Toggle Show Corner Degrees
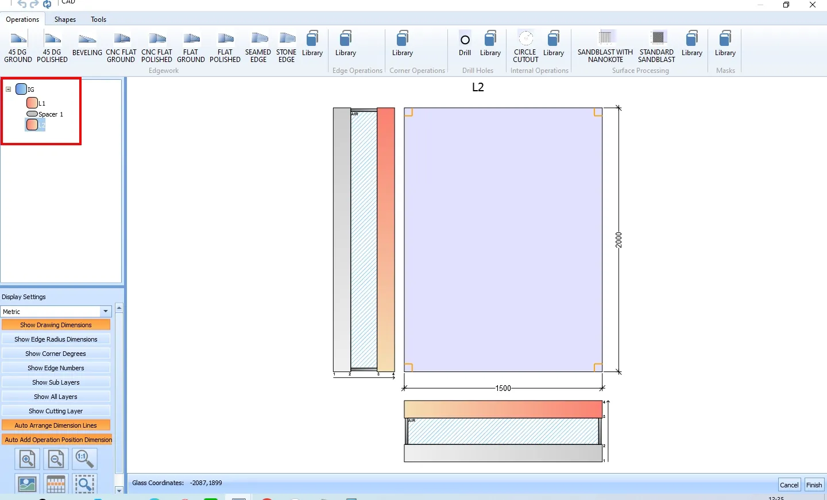Viewport: 827px width, 500px height. coord(56,354)
